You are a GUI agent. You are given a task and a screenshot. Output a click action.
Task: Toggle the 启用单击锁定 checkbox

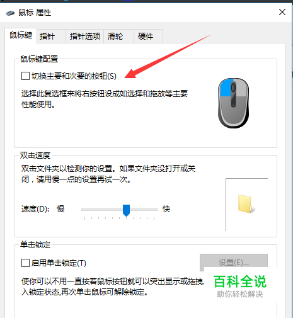click(25, 263)
